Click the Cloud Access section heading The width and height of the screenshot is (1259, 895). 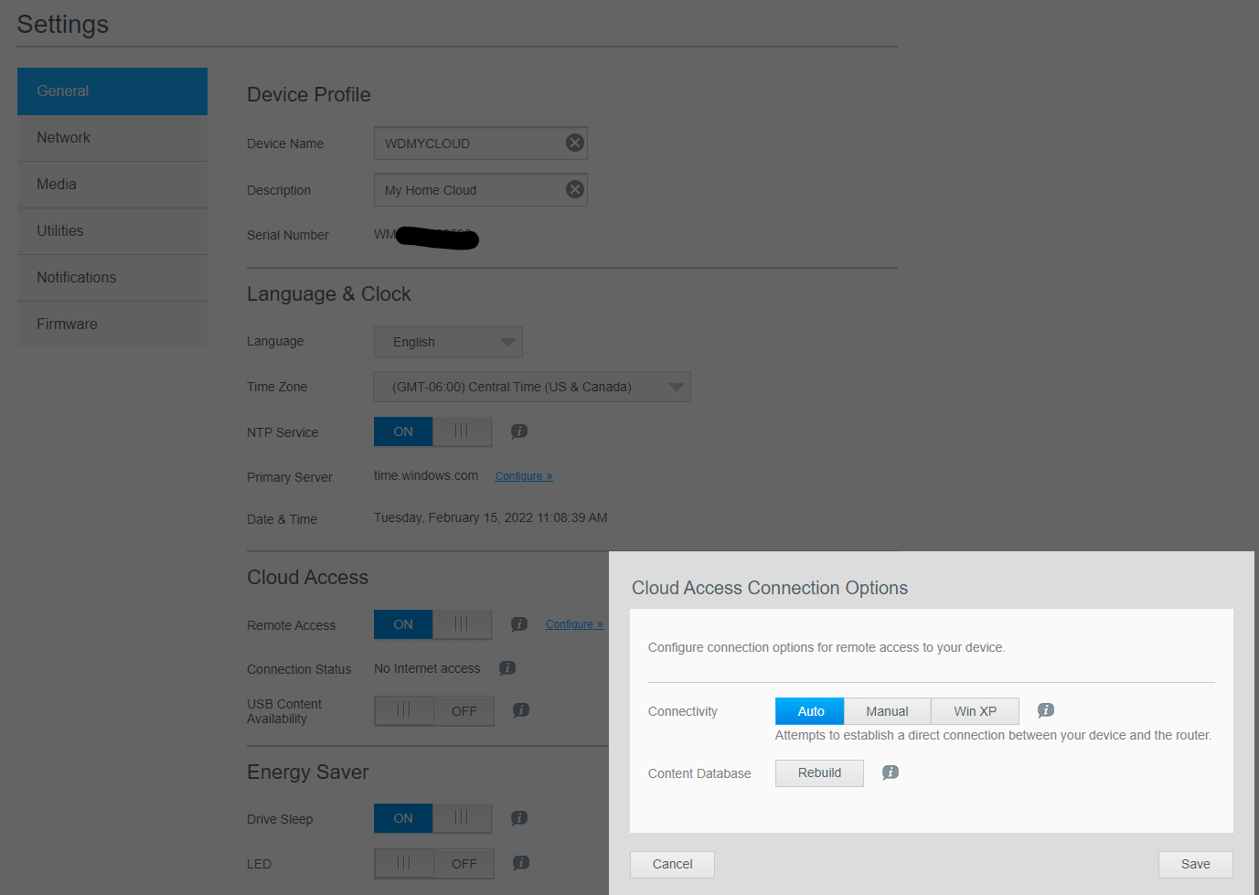308,578
